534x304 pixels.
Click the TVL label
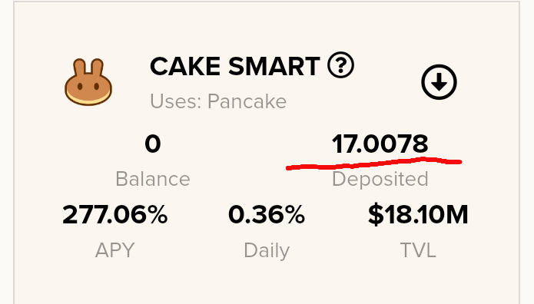pyautogui.click(x=418, y=250)
